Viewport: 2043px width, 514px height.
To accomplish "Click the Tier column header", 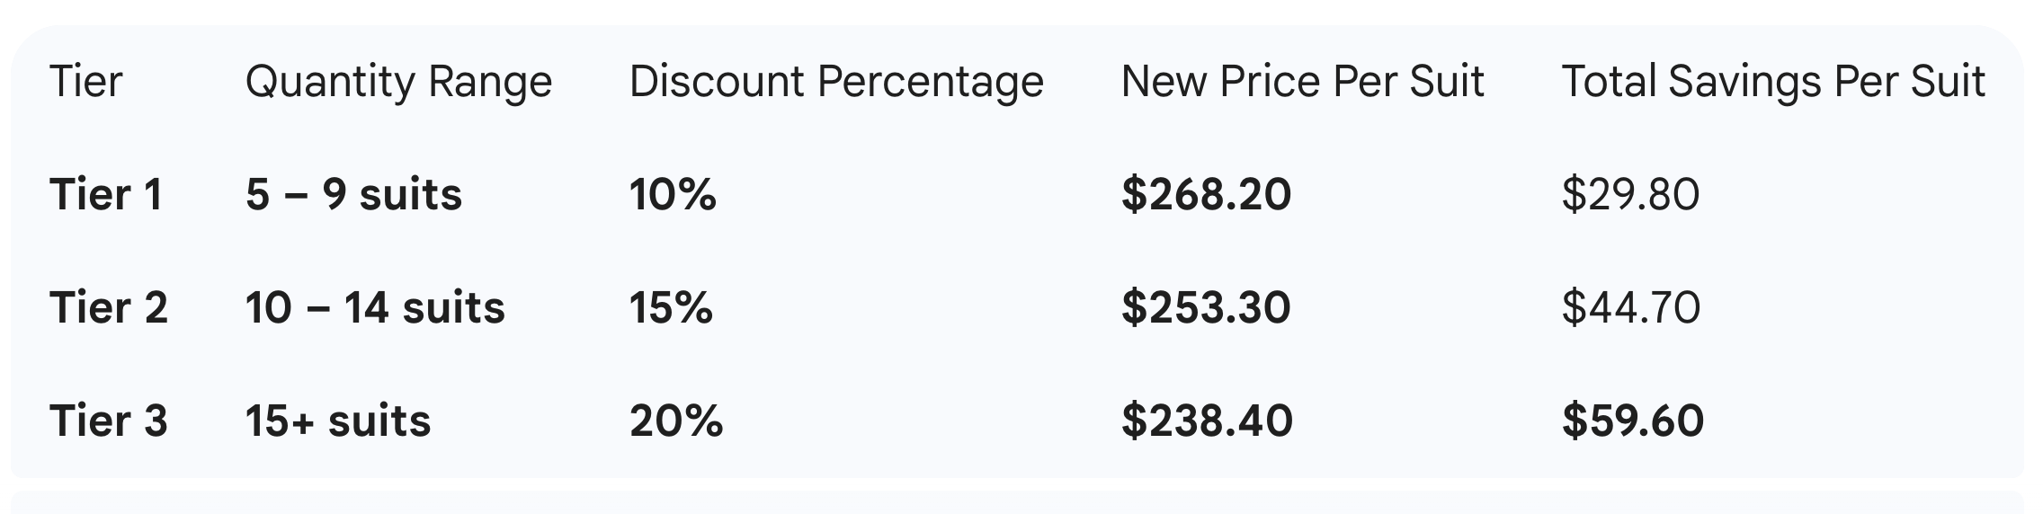I will pos(85,82).
